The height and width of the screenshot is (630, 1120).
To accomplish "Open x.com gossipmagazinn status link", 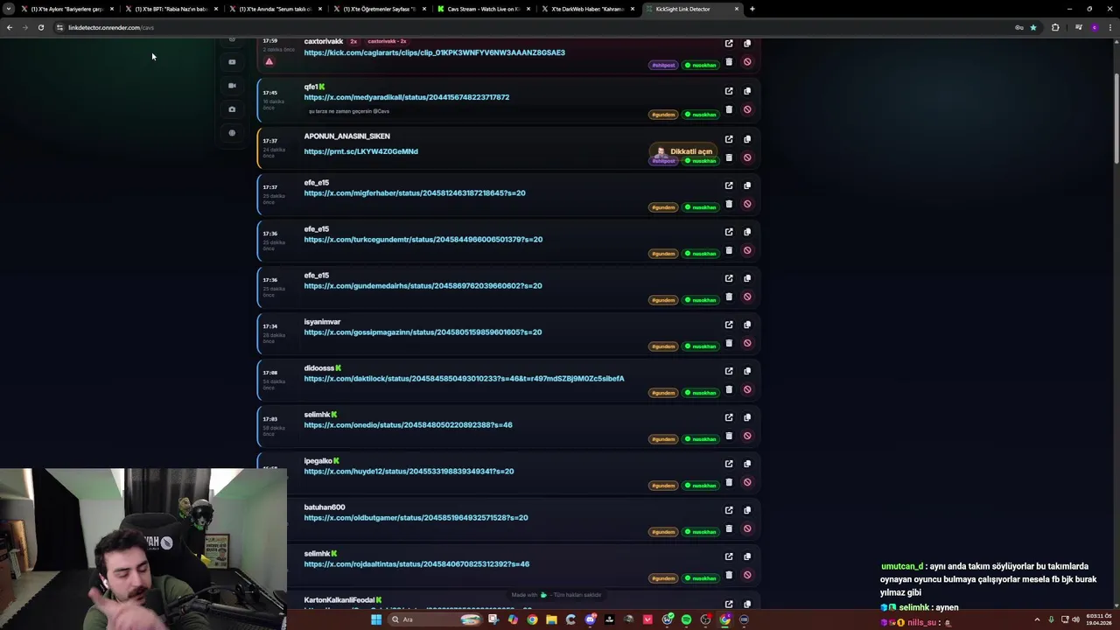I will [x=423, y=332].
